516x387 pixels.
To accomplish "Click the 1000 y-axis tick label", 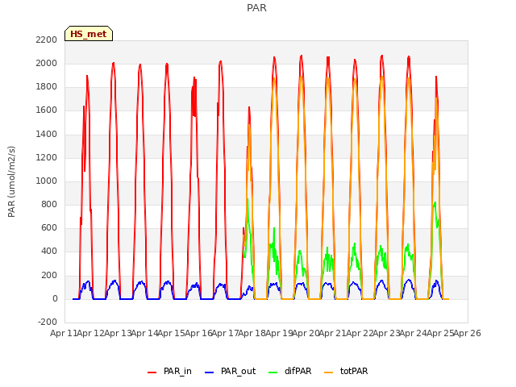I will click(47, 181).
